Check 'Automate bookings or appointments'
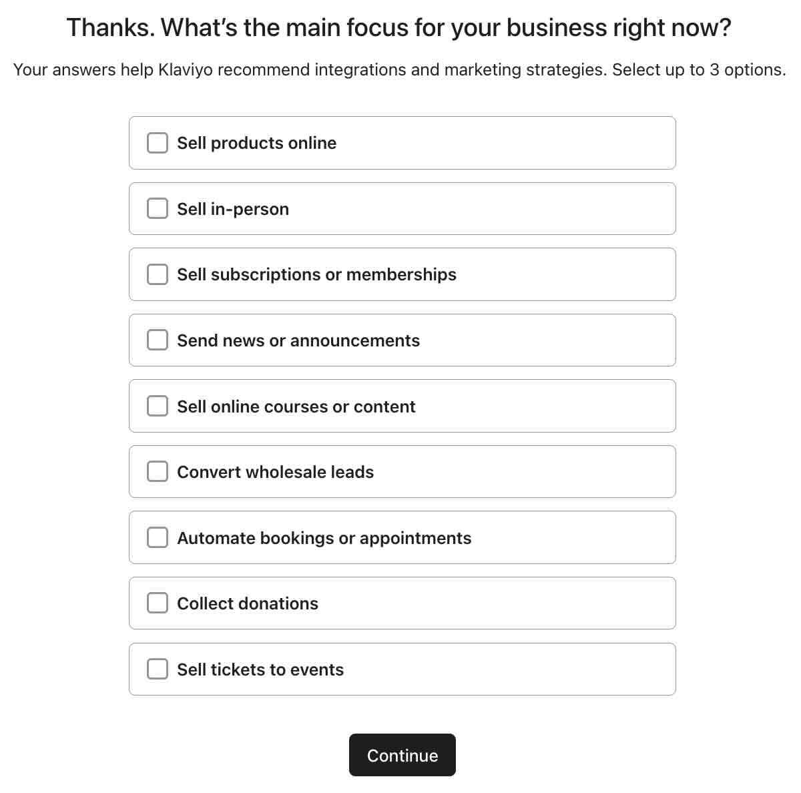 [x=157, y=537]
